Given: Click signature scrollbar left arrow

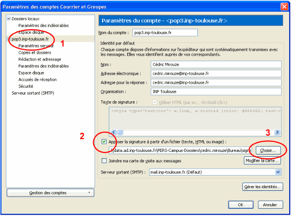Looking at the screenshot, I should [114, 132].
